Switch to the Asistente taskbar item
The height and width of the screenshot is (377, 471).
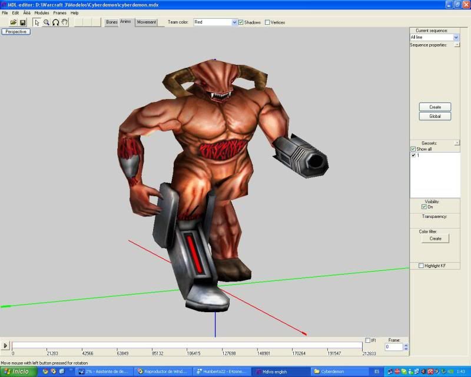pyautogui.click(x=105, y=372)
